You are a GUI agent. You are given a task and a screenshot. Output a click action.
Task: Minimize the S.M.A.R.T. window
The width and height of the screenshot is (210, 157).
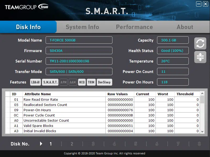[199, 4]
